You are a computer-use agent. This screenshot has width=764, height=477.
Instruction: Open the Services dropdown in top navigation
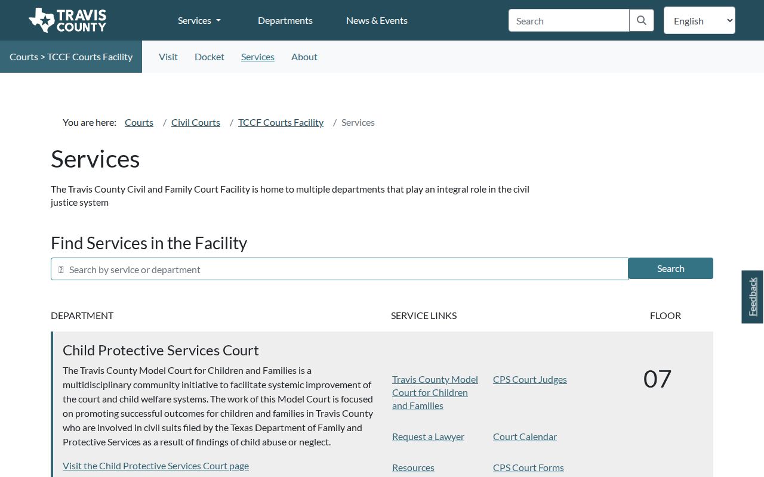coord(199,20)
